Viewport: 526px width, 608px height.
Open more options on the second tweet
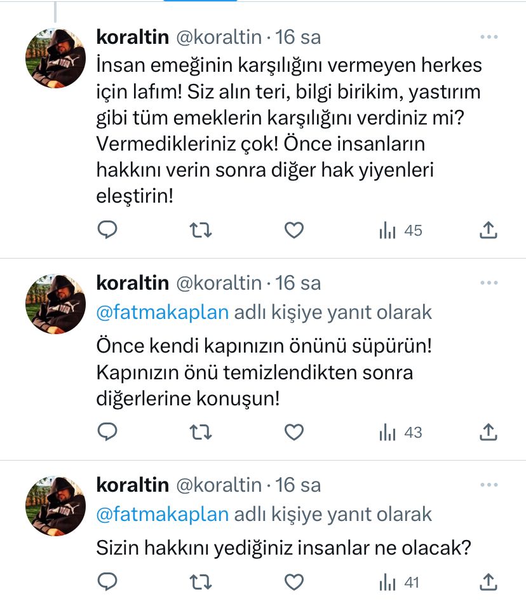pos(489,283)
